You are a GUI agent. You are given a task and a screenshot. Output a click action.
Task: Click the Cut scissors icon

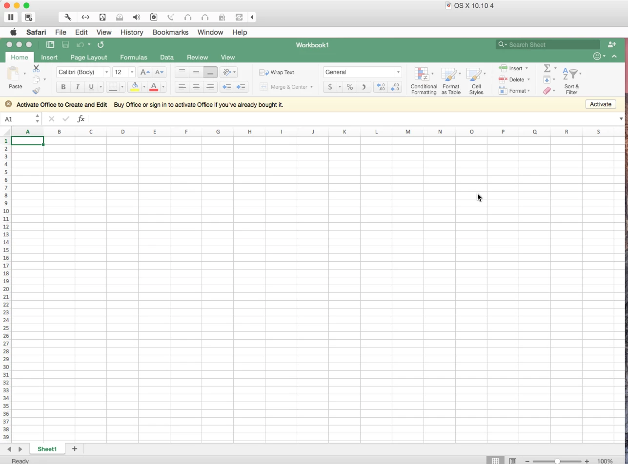click(36, 68)
